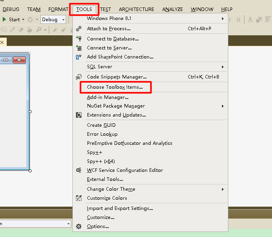Close the form in designer with red X
Viewport: 272px width, 237px height.
pyautogui.click(x=19, y=60)
